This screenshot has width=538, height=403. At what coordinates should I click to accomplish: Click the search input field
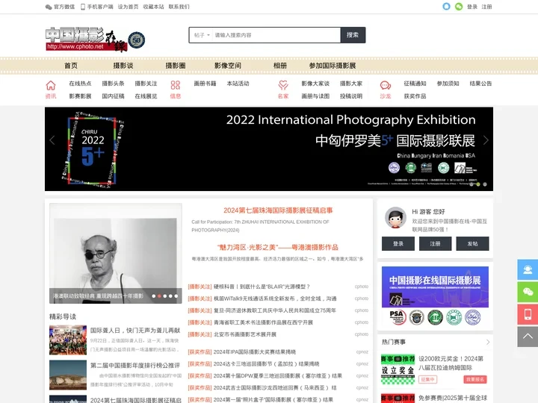pos(276,35)
